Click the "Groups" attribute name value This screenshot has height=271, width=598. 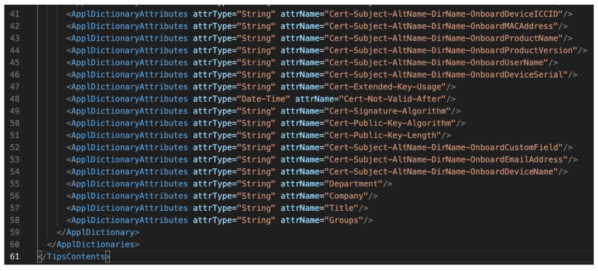[x=344, y=220]
